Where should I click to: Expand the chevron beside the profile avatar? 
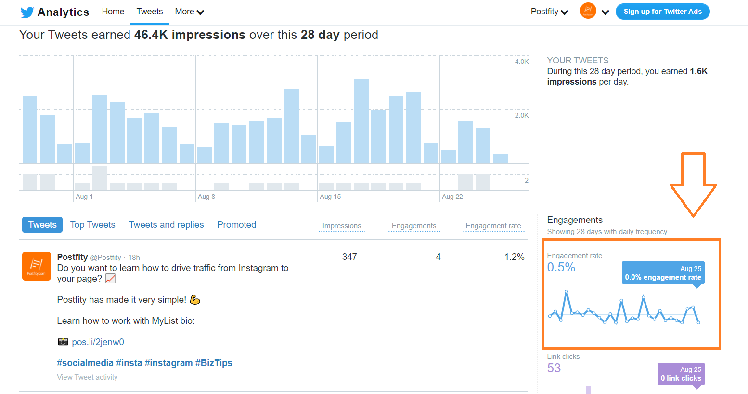pyautogui.click(x=606, y=12)
